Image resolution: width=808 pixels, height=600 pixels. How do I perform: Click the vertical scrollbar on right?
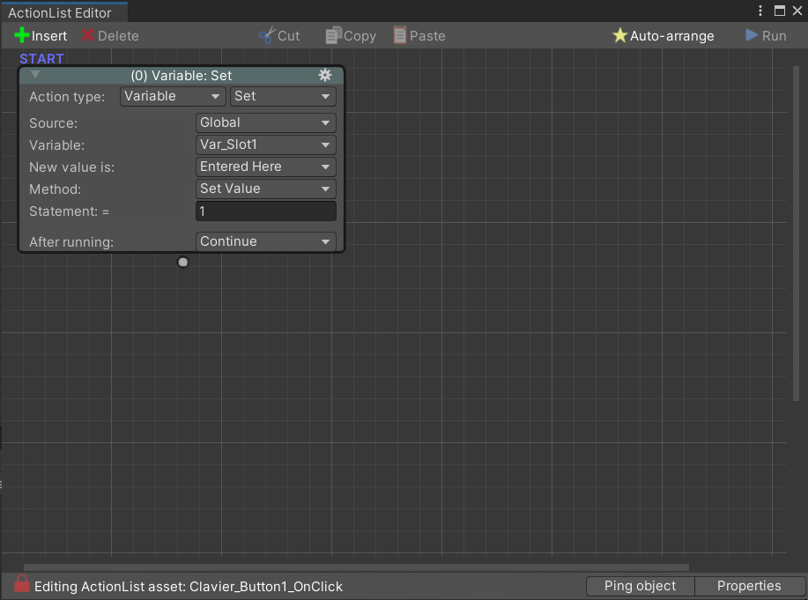click(x=796, y=233)
